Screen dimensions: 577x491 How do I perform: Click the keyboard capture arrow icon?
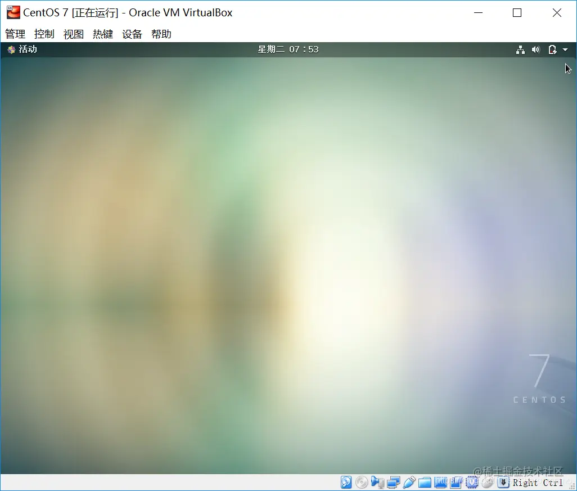[503, 482]
